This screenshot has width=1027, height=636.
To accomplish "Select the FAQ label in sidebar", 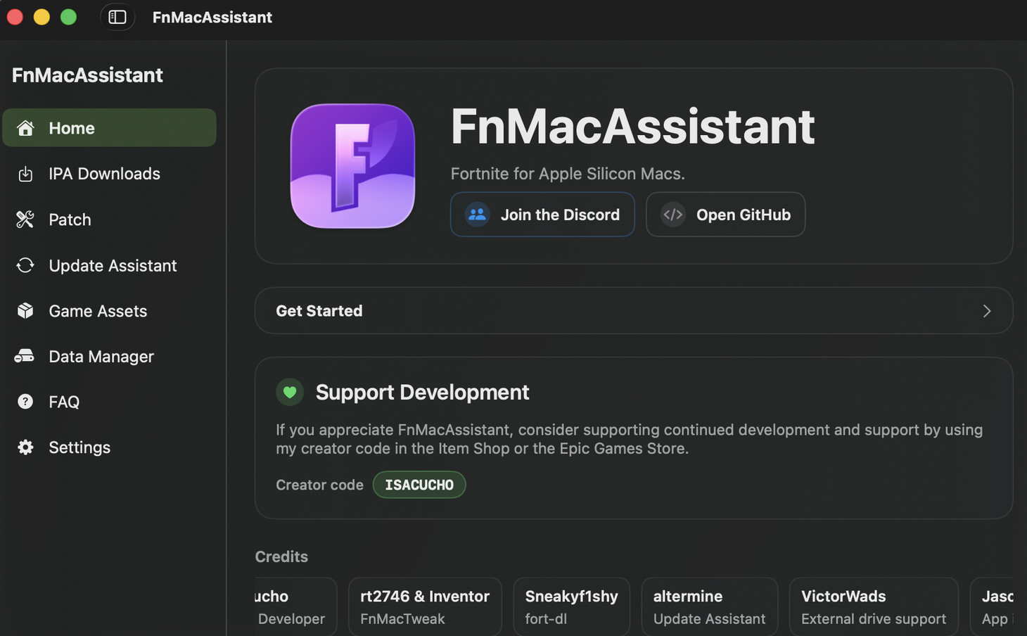I will point(64,402).
